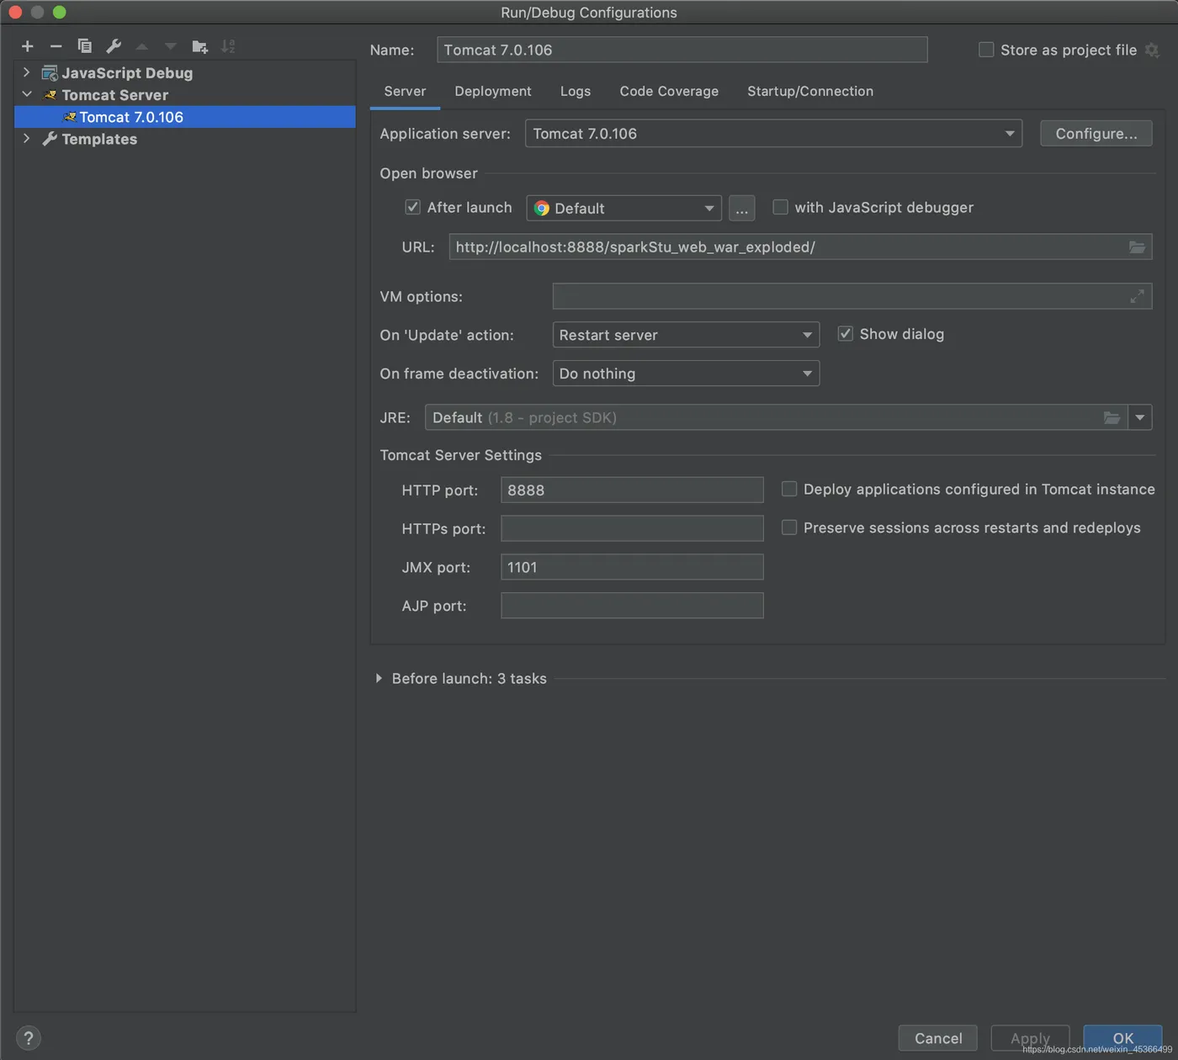The image size is (1178, 1060).
Task: Click the JMX port field
Action: coord(632,567)
